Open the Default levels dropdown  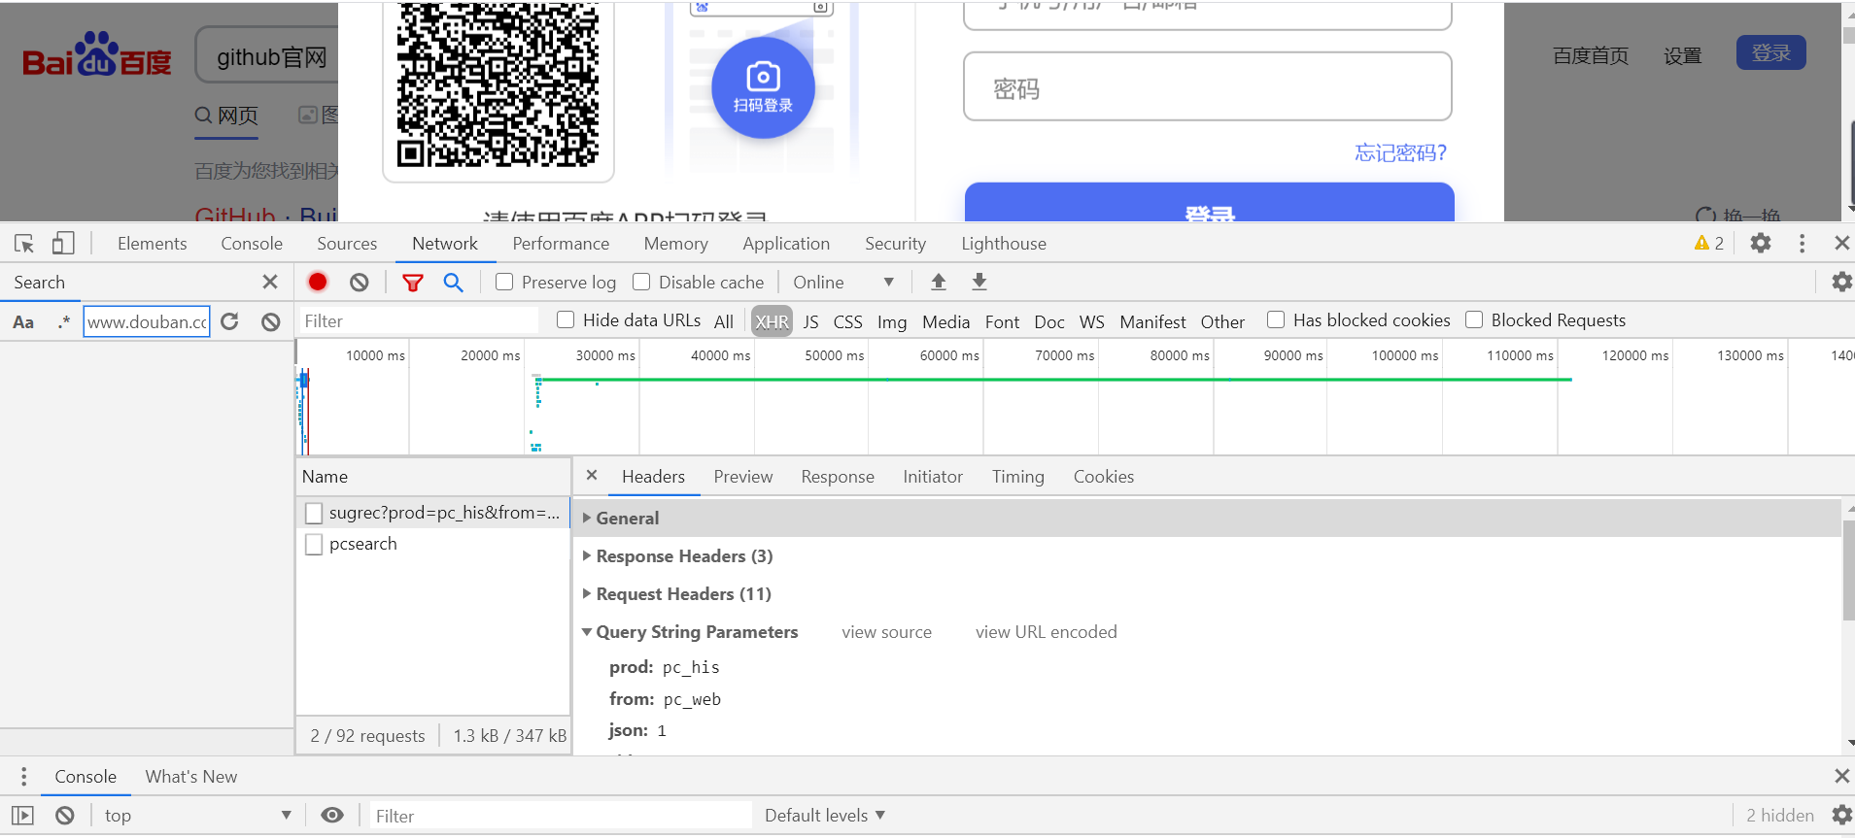[x=825, y=816]
